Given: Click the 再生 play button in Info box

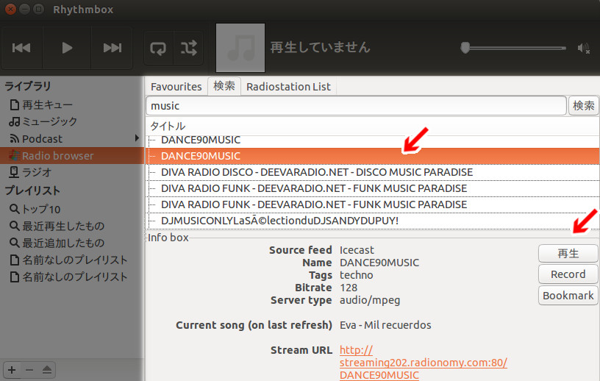Looking at the screenshot, I should point(568,254).
